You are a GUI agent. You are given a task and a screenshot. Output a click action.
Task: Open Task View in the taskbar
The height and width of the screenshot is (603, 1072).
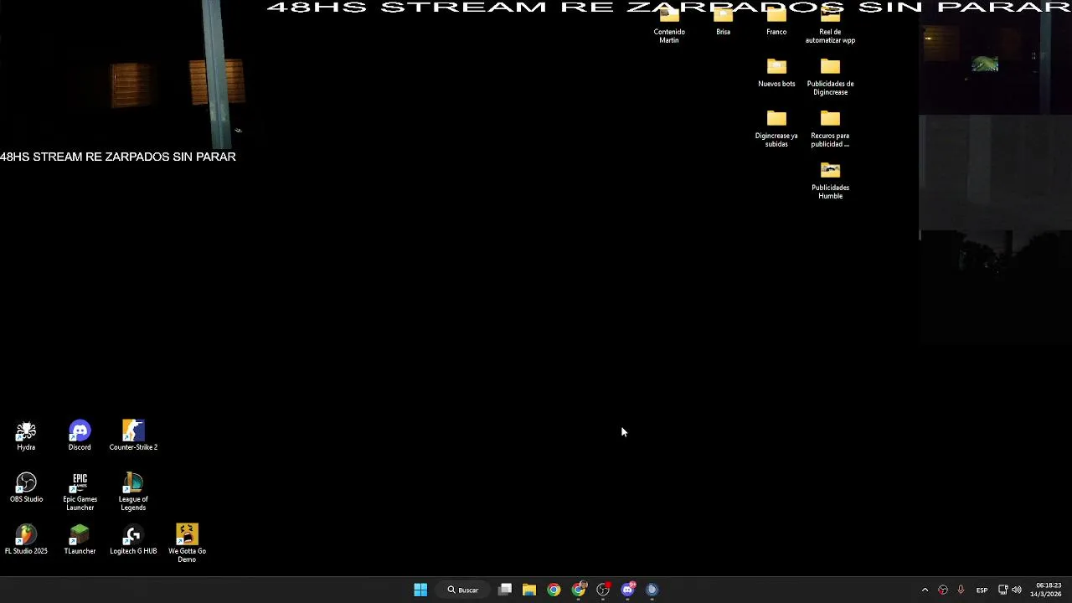tap(505, 590)
